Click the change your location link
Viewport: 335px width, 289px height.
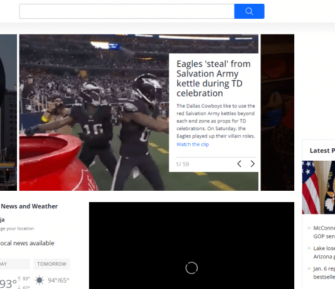[17, 228]
